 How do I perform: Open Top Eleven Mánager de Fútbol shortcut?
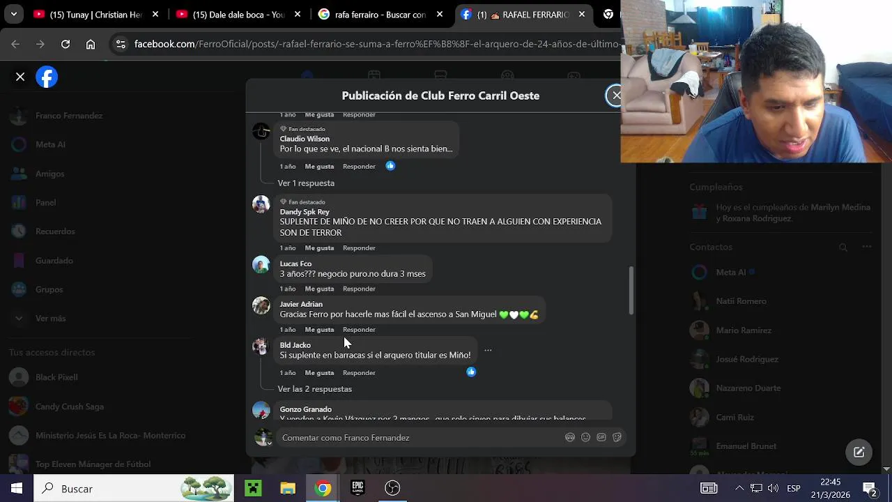pos(93,464)
